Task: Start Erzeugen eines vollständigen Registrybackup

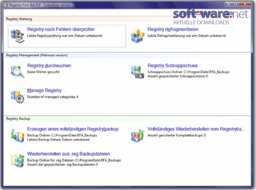Action: coord(73,129)
